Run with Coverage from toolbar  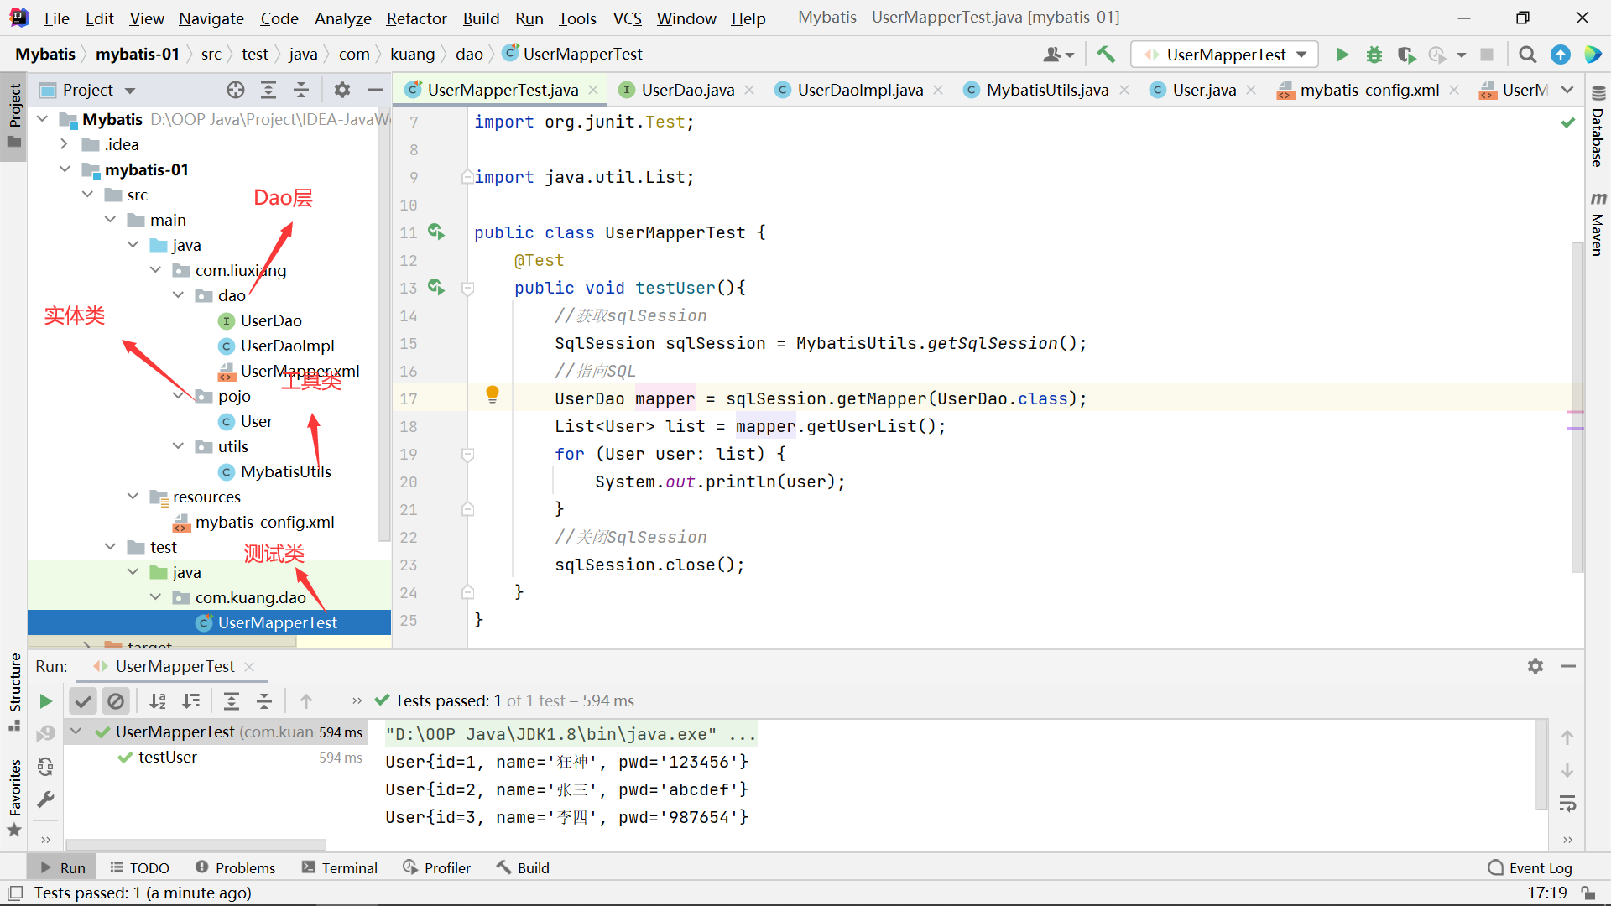(x=1406, y=55)
